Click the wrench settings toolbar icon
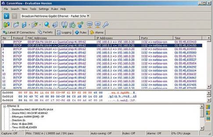The height and width of the screenshot is (137, 213). 105,24
